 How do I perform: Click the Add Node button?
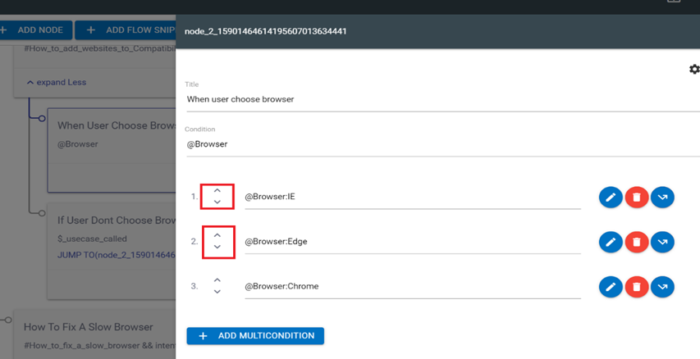coord(36,30)
